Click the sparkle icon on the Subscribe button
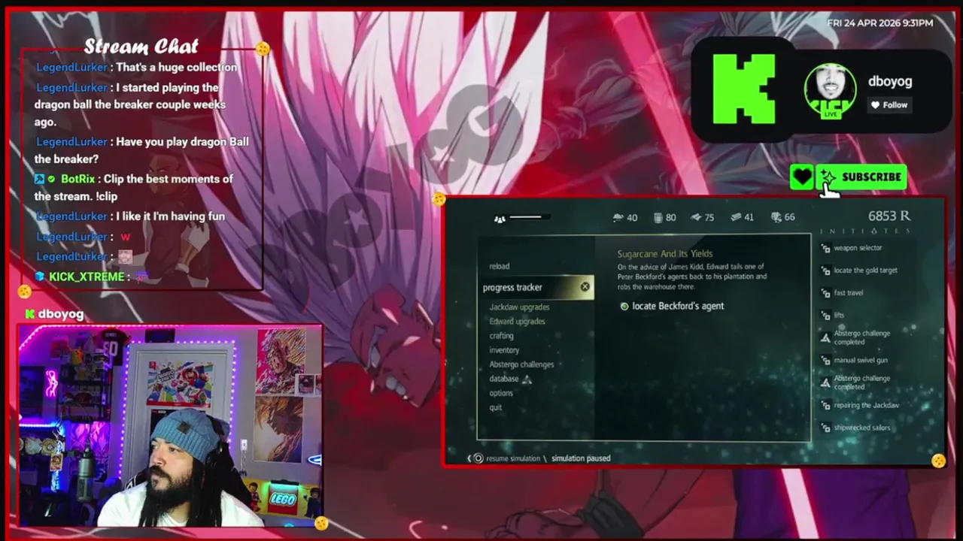This screenshot has width=963, height=541. coord(828,177)
